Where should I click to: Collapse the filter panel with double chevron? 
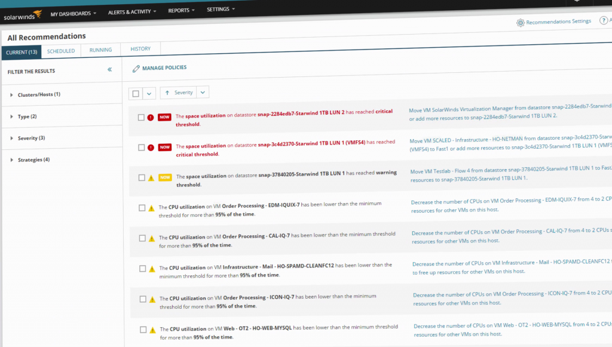110,69
